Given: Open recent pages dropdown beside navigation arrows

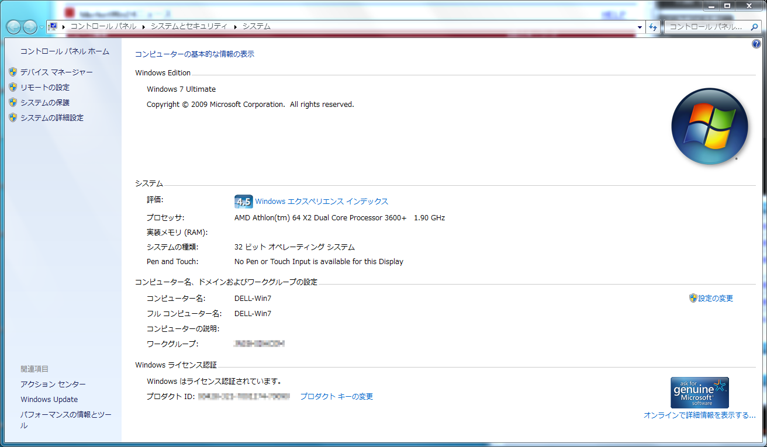Looking at the screenshot, I should [42, 27].
